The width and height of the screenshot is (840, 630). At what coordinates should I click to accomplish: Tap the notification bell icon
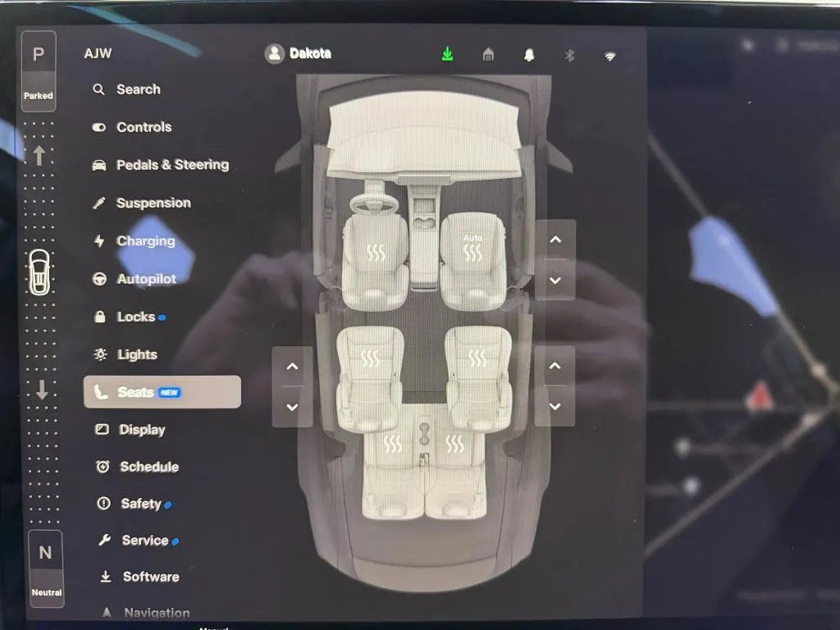(529, 55)
